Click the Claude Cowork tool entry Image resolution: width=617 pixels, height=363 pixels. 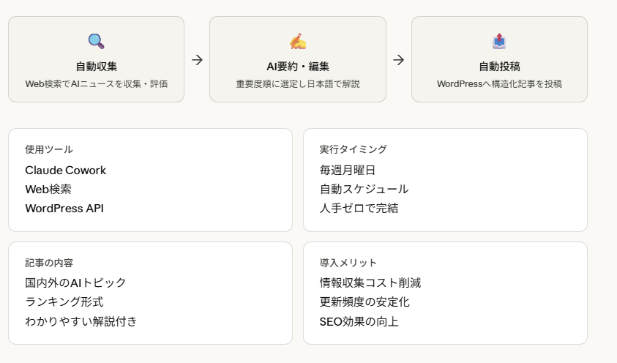(66, 171)
